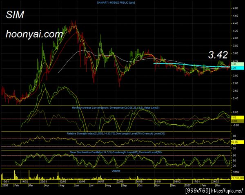245x195 pixels.
Task: Click the 2.80 price axis label
Action: tap(235, 83)
